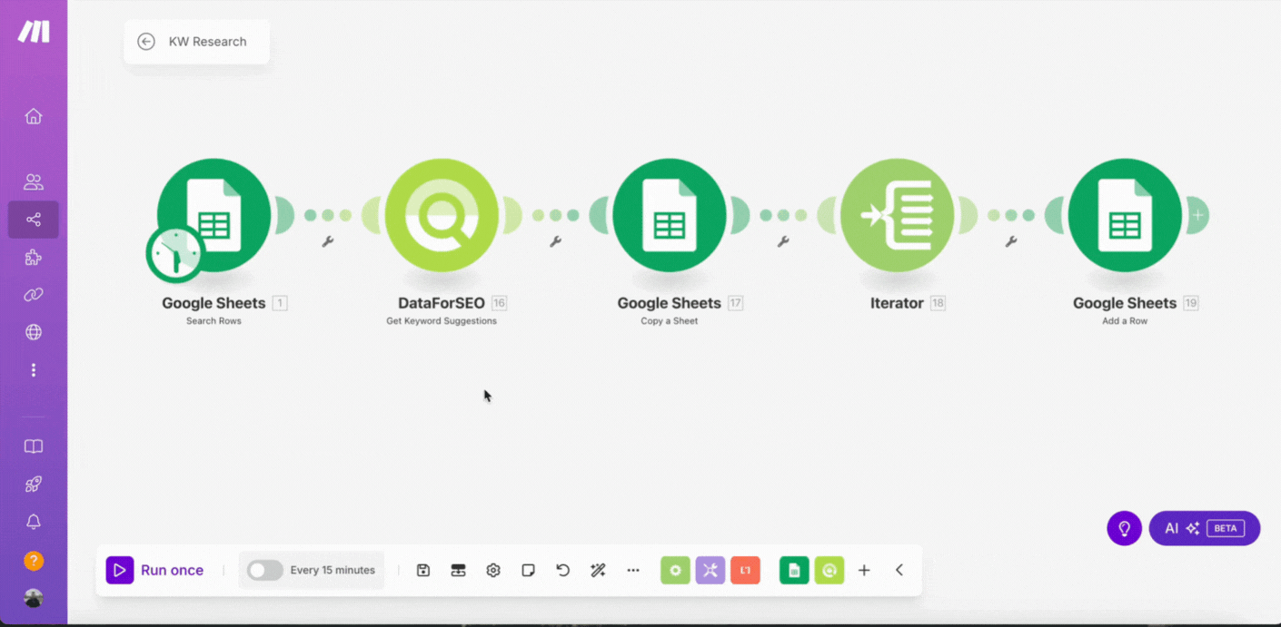Open the Scenarios sidebar icon
This screenshot has width=1281, height=627.
pyautogui.click(x=34, y=220)
